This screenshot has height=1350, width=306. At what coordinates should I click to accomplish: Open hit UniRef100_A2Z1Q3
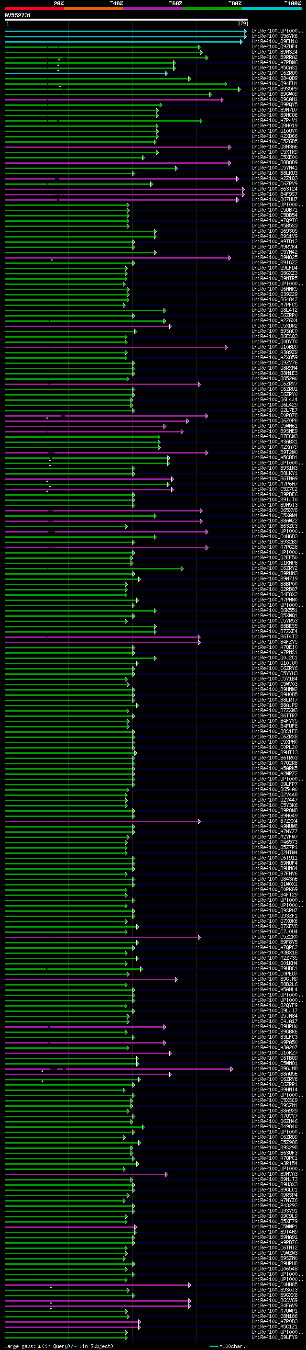click(274, 178)
